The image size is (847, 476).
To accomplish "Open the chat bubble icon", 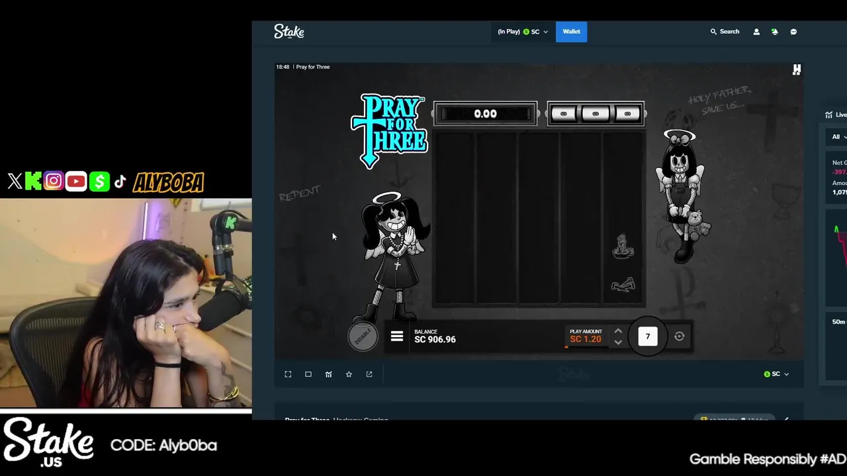I will coord(793,32).
